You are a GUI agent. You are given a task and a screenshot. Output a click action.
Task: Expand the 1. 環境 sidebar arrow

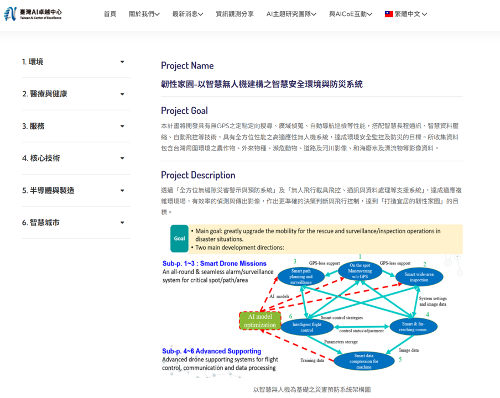pyautogui.click(x=122, y=62)
